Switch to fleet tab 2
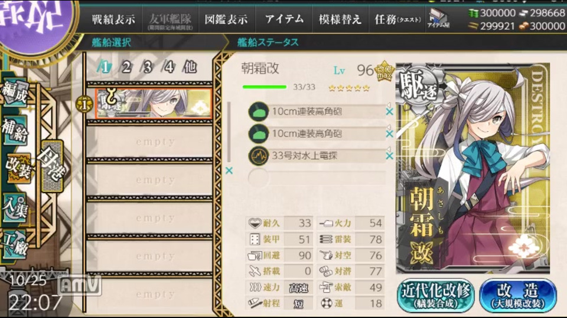The width and height of the screenshot is (567, 318). 125,67
